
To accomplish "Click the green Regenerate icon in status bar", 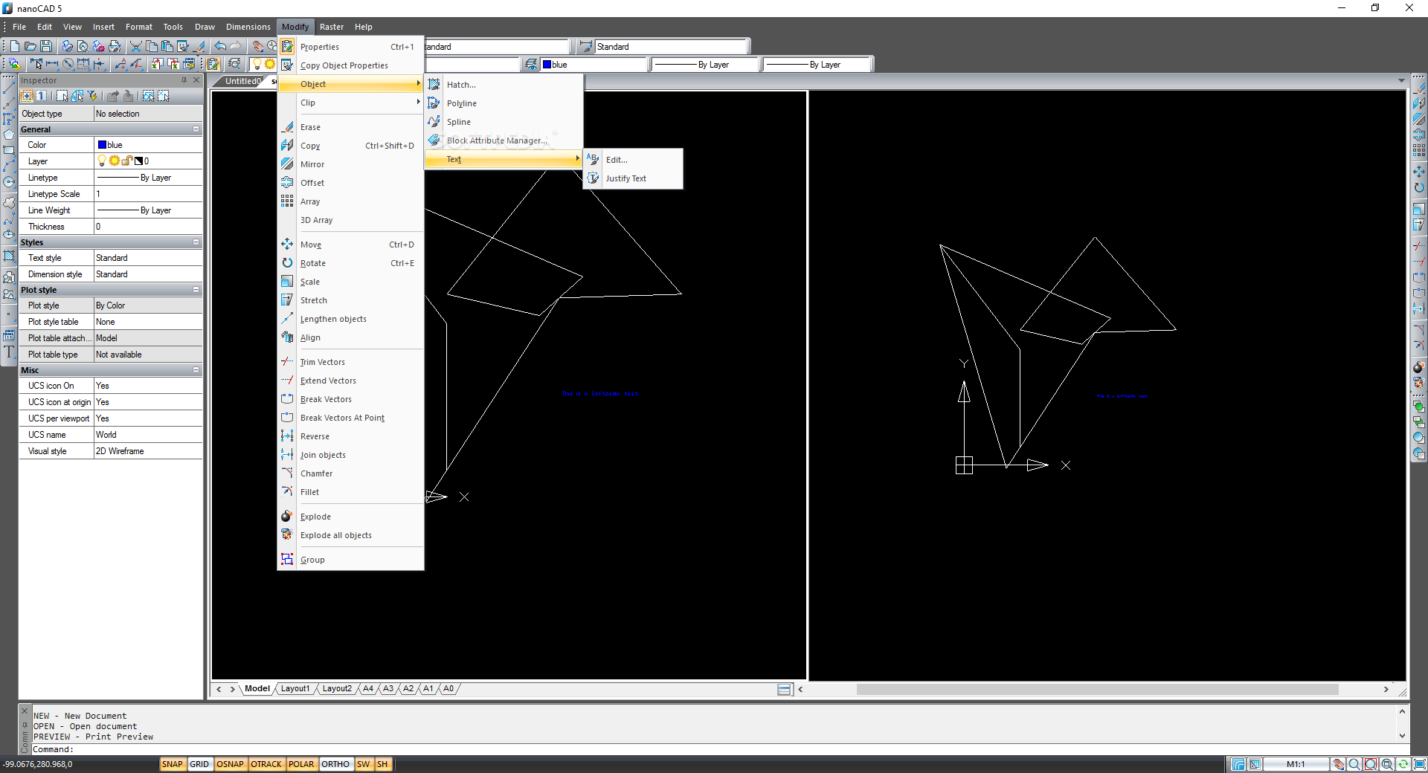I will click(x=1403, y=764).
